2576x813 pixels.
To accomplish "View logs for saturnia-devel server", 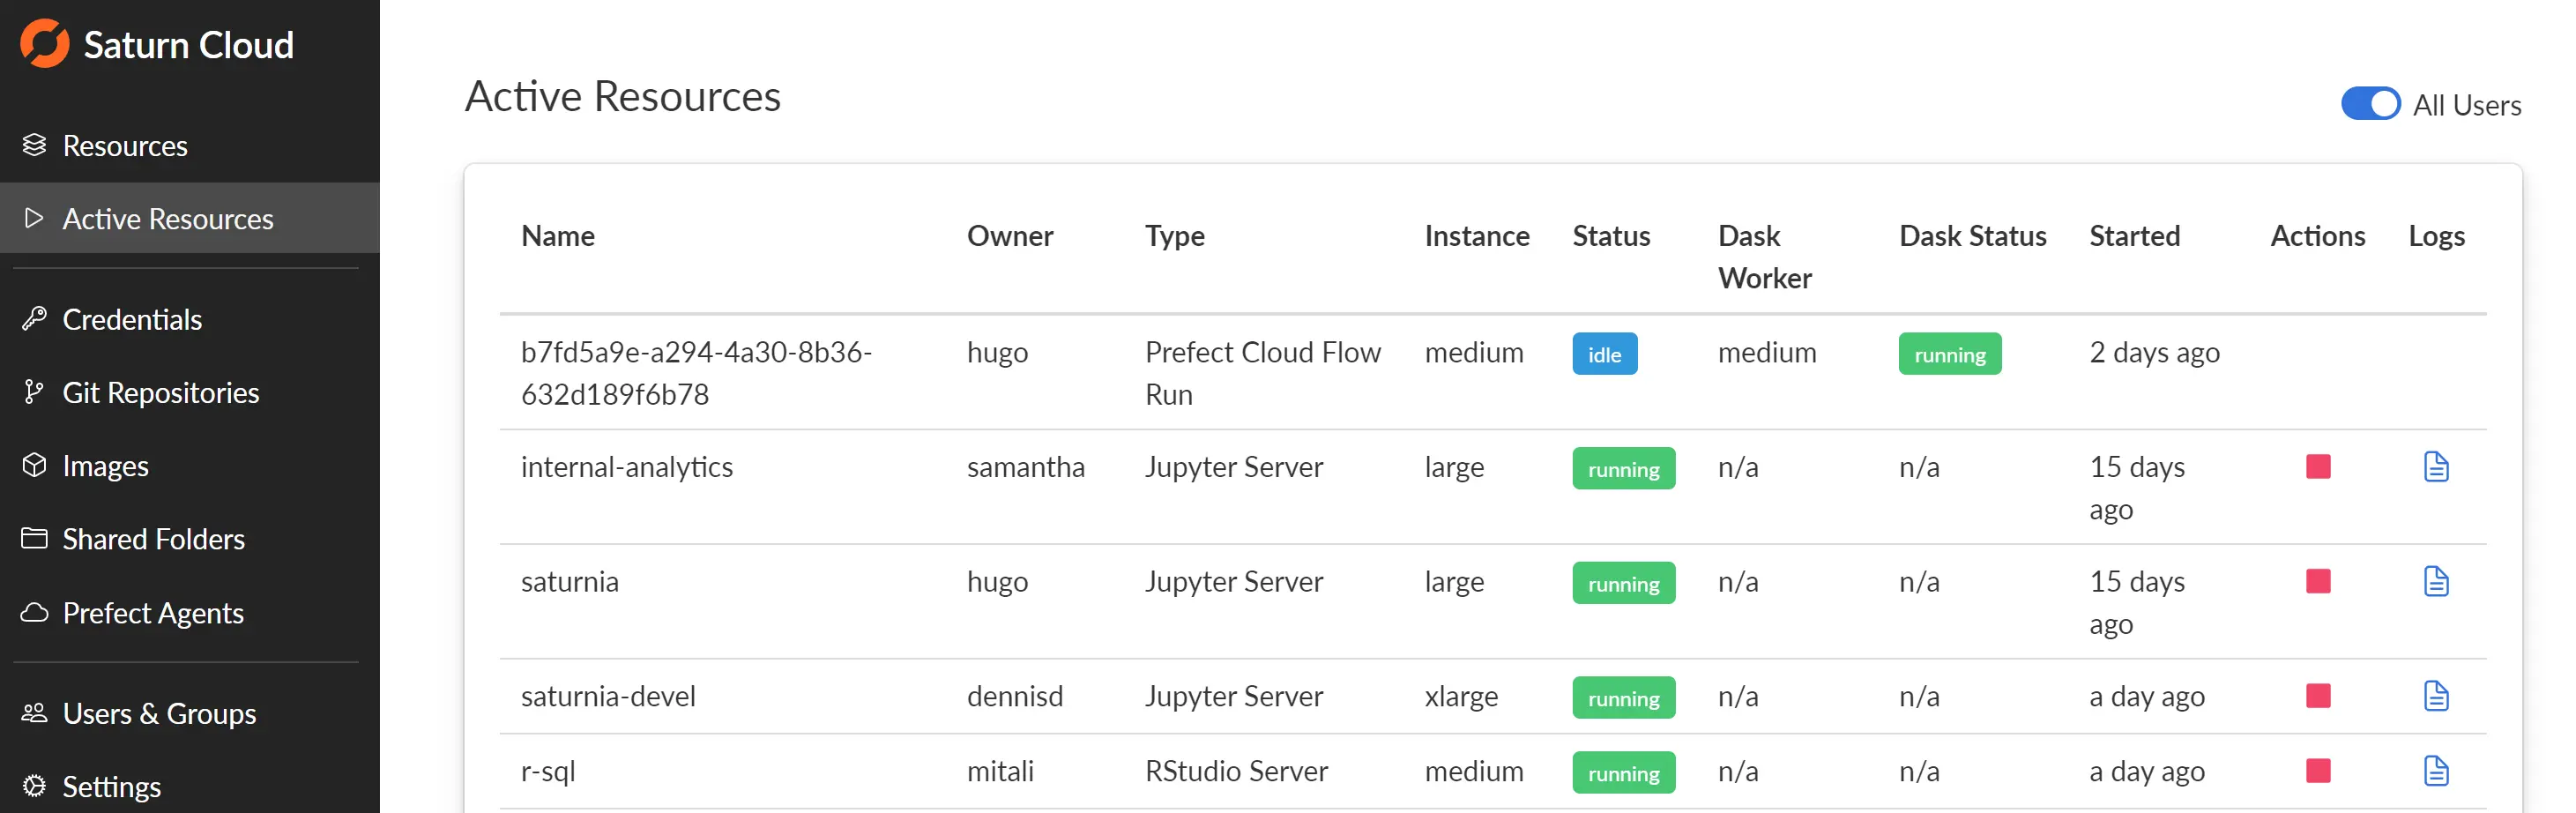I will pos(2435,696).
